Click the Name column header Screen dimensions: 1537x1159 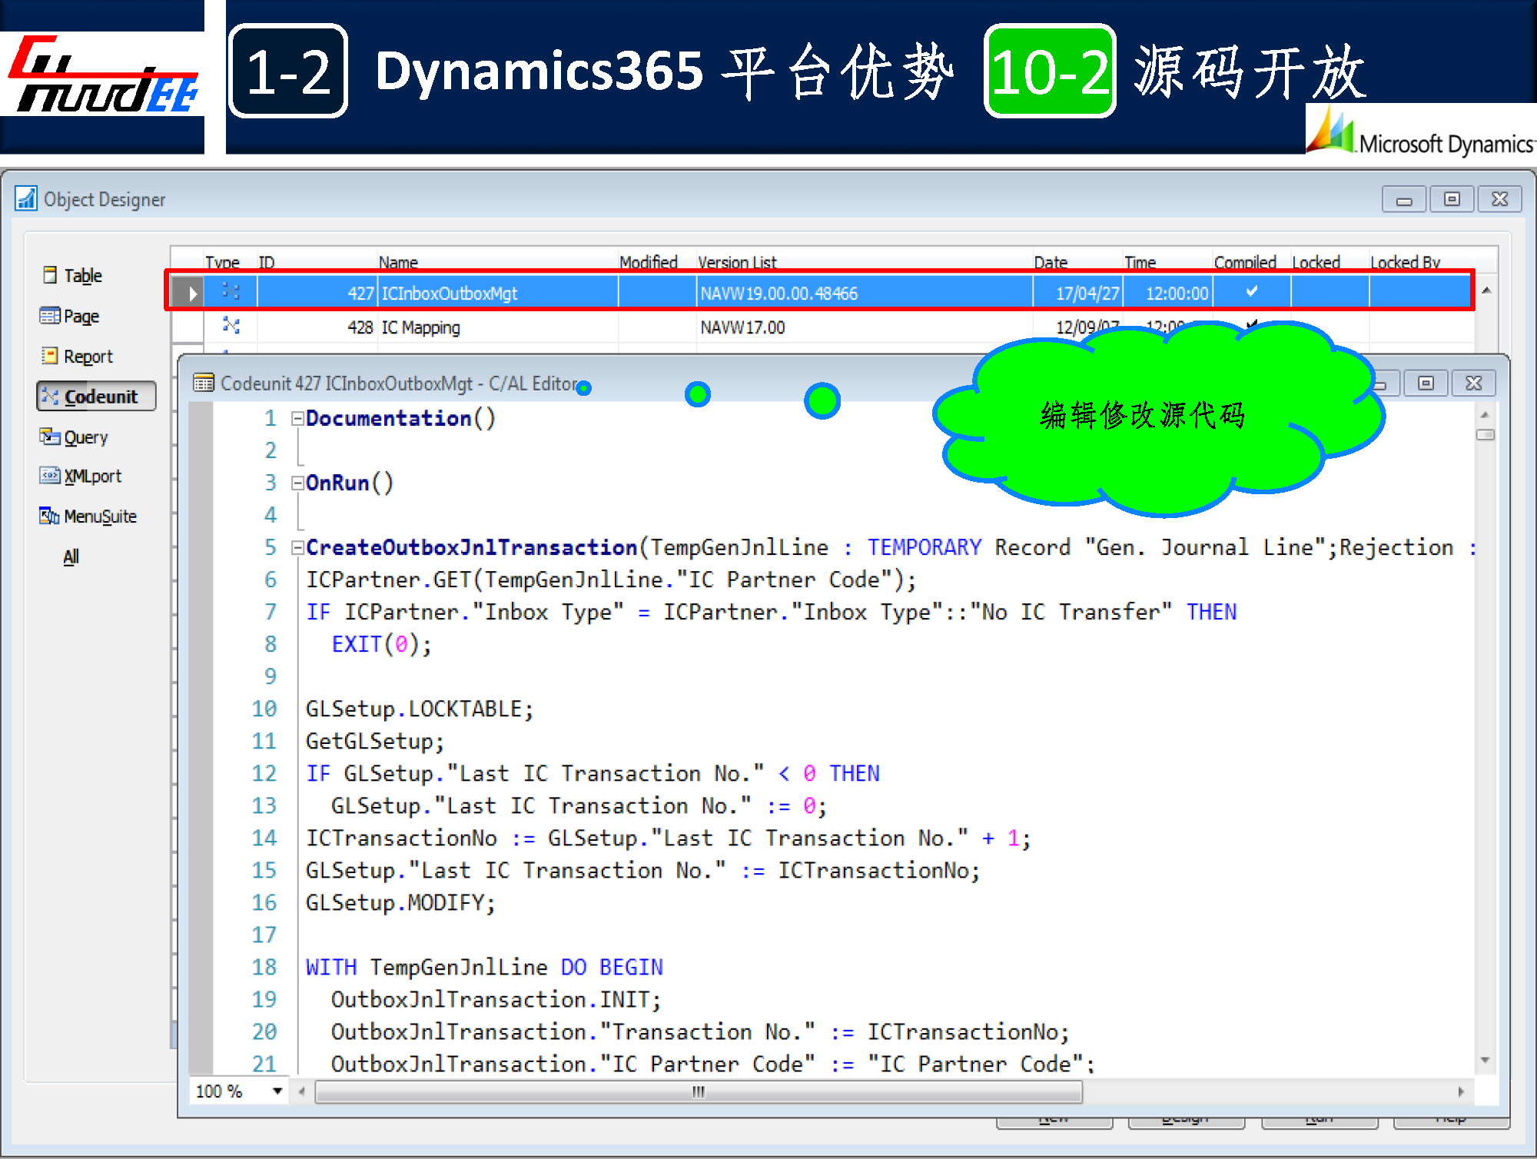(398, 262)
